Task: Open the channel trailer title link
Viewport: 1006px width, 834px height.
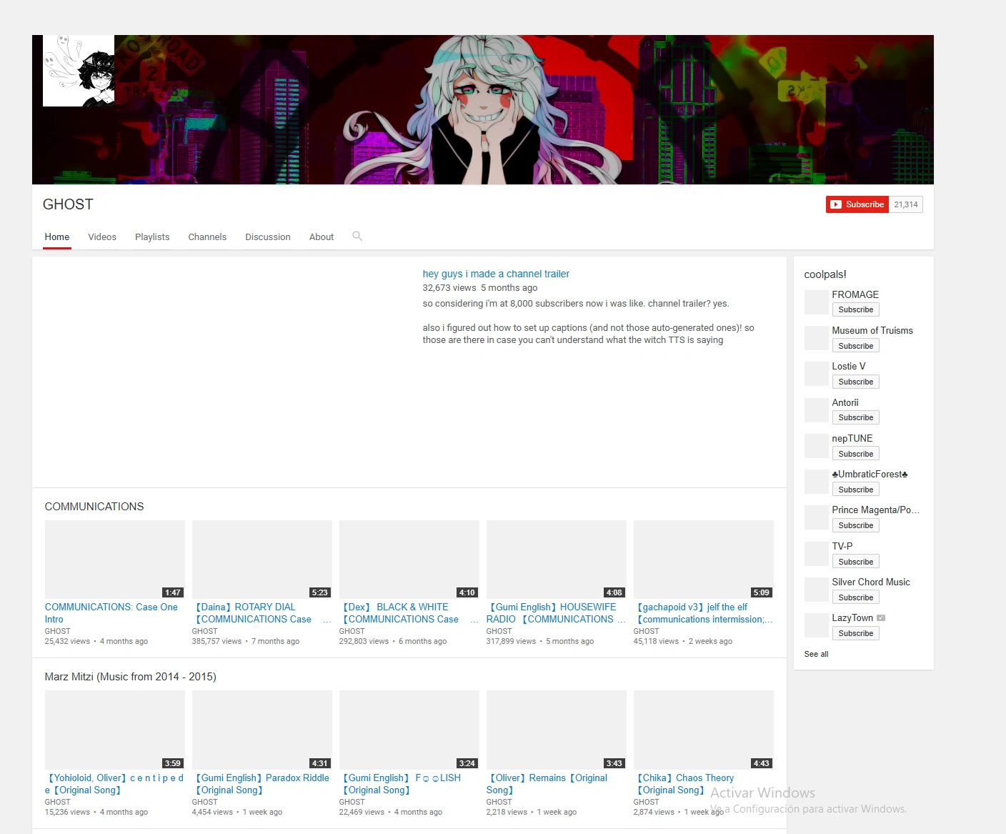Action: pos(496,274)
